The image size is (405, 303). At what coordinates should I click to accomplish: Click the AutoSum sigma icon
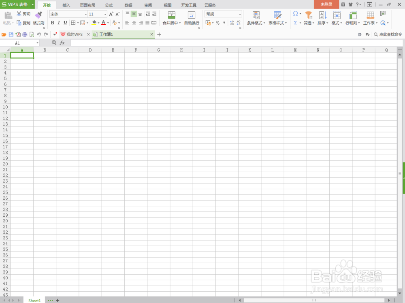296,23
